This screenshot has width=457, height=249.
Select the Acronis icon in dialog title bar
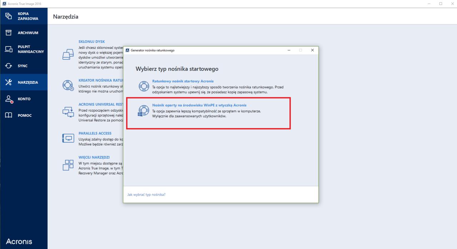pyautogui.click(x=127, y=50)
